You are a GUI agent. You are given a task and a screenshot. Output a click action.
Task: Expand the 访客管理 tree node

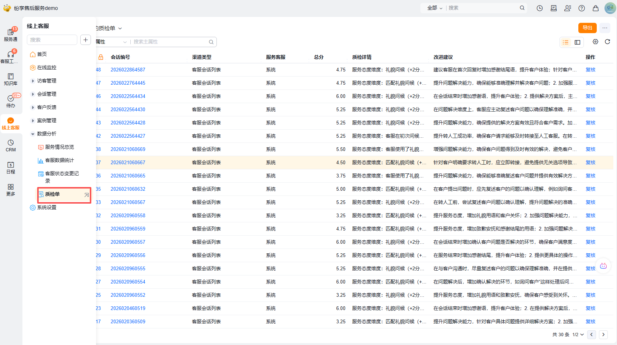tap(33, 81)
